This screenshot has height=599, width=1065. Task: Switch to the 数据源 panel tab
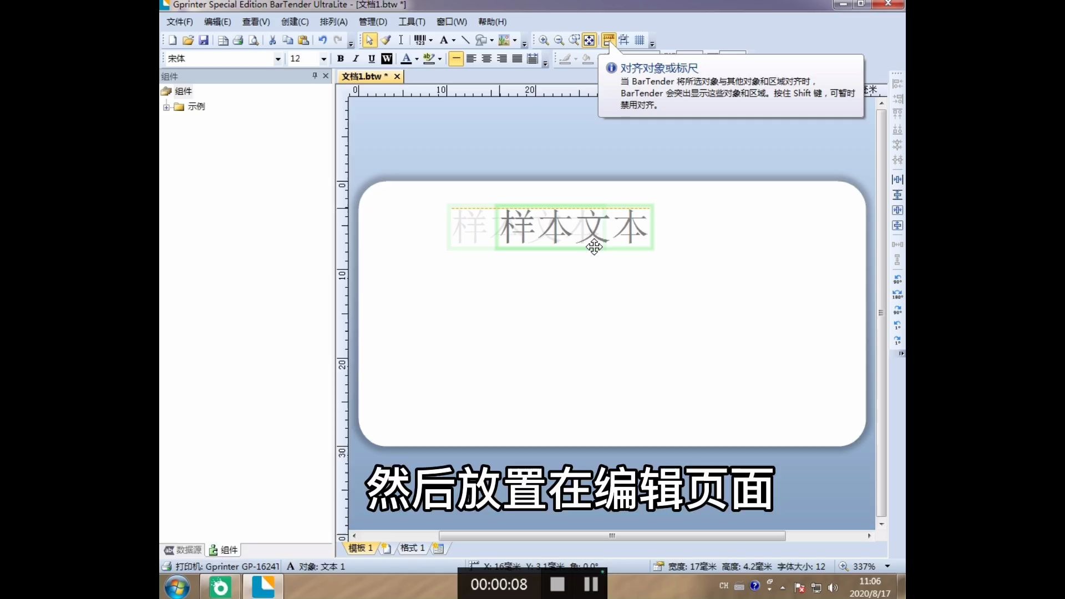(183, 550)
